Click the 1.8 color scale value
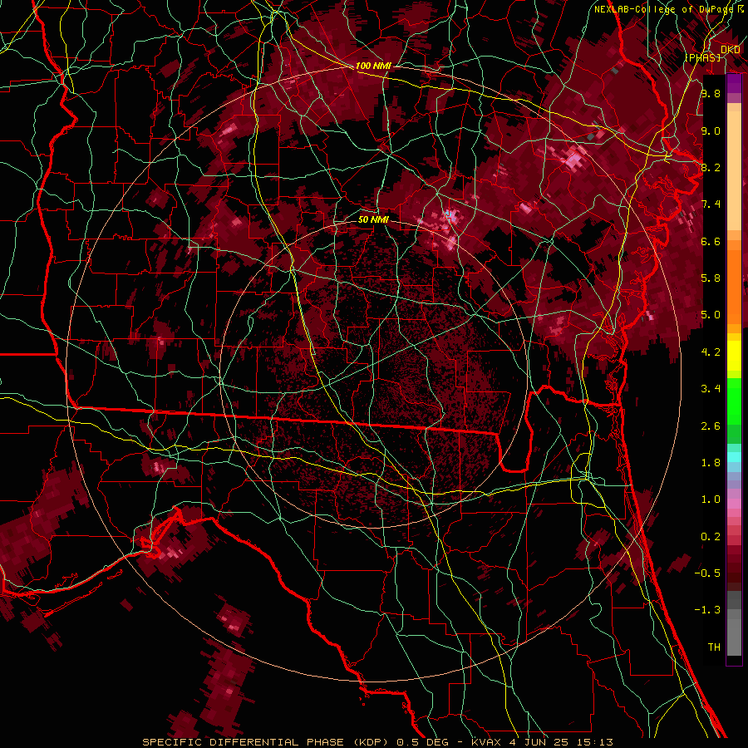The height and width of the screenshot is (748, 748). pos(711,463)
